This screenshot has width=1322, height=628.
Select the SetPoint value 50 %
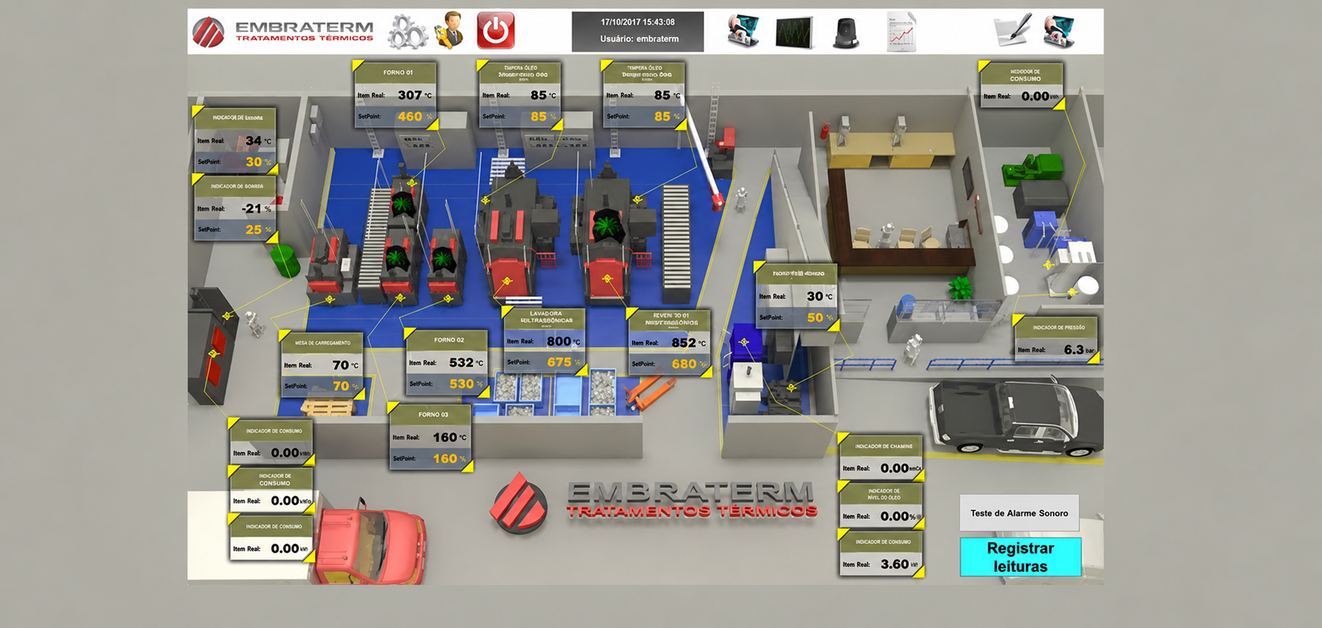point(820,317)
